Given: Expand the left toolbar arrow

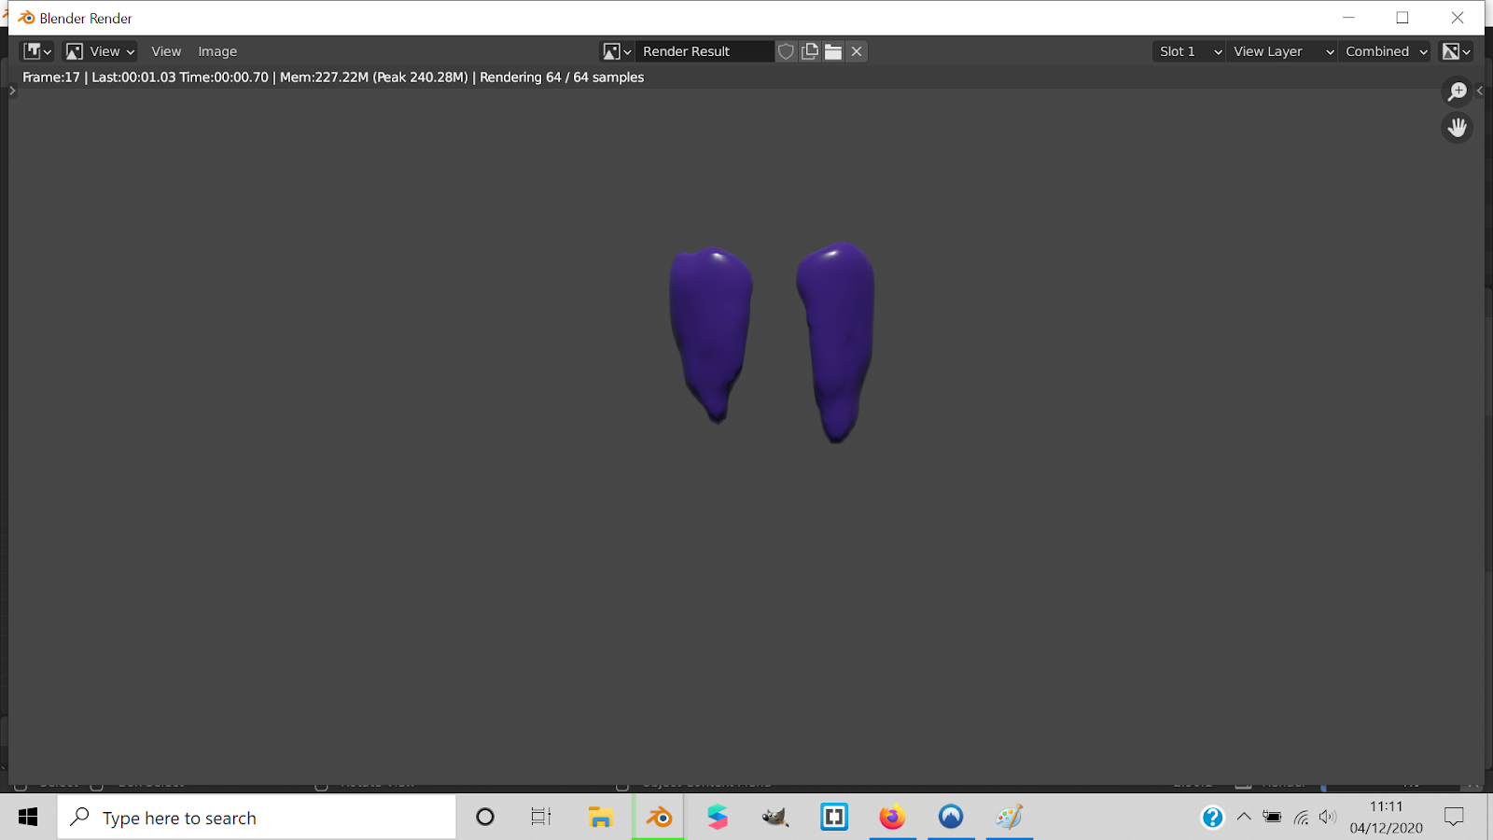Looking at the screenshot, I should click(x=12, y=91).
